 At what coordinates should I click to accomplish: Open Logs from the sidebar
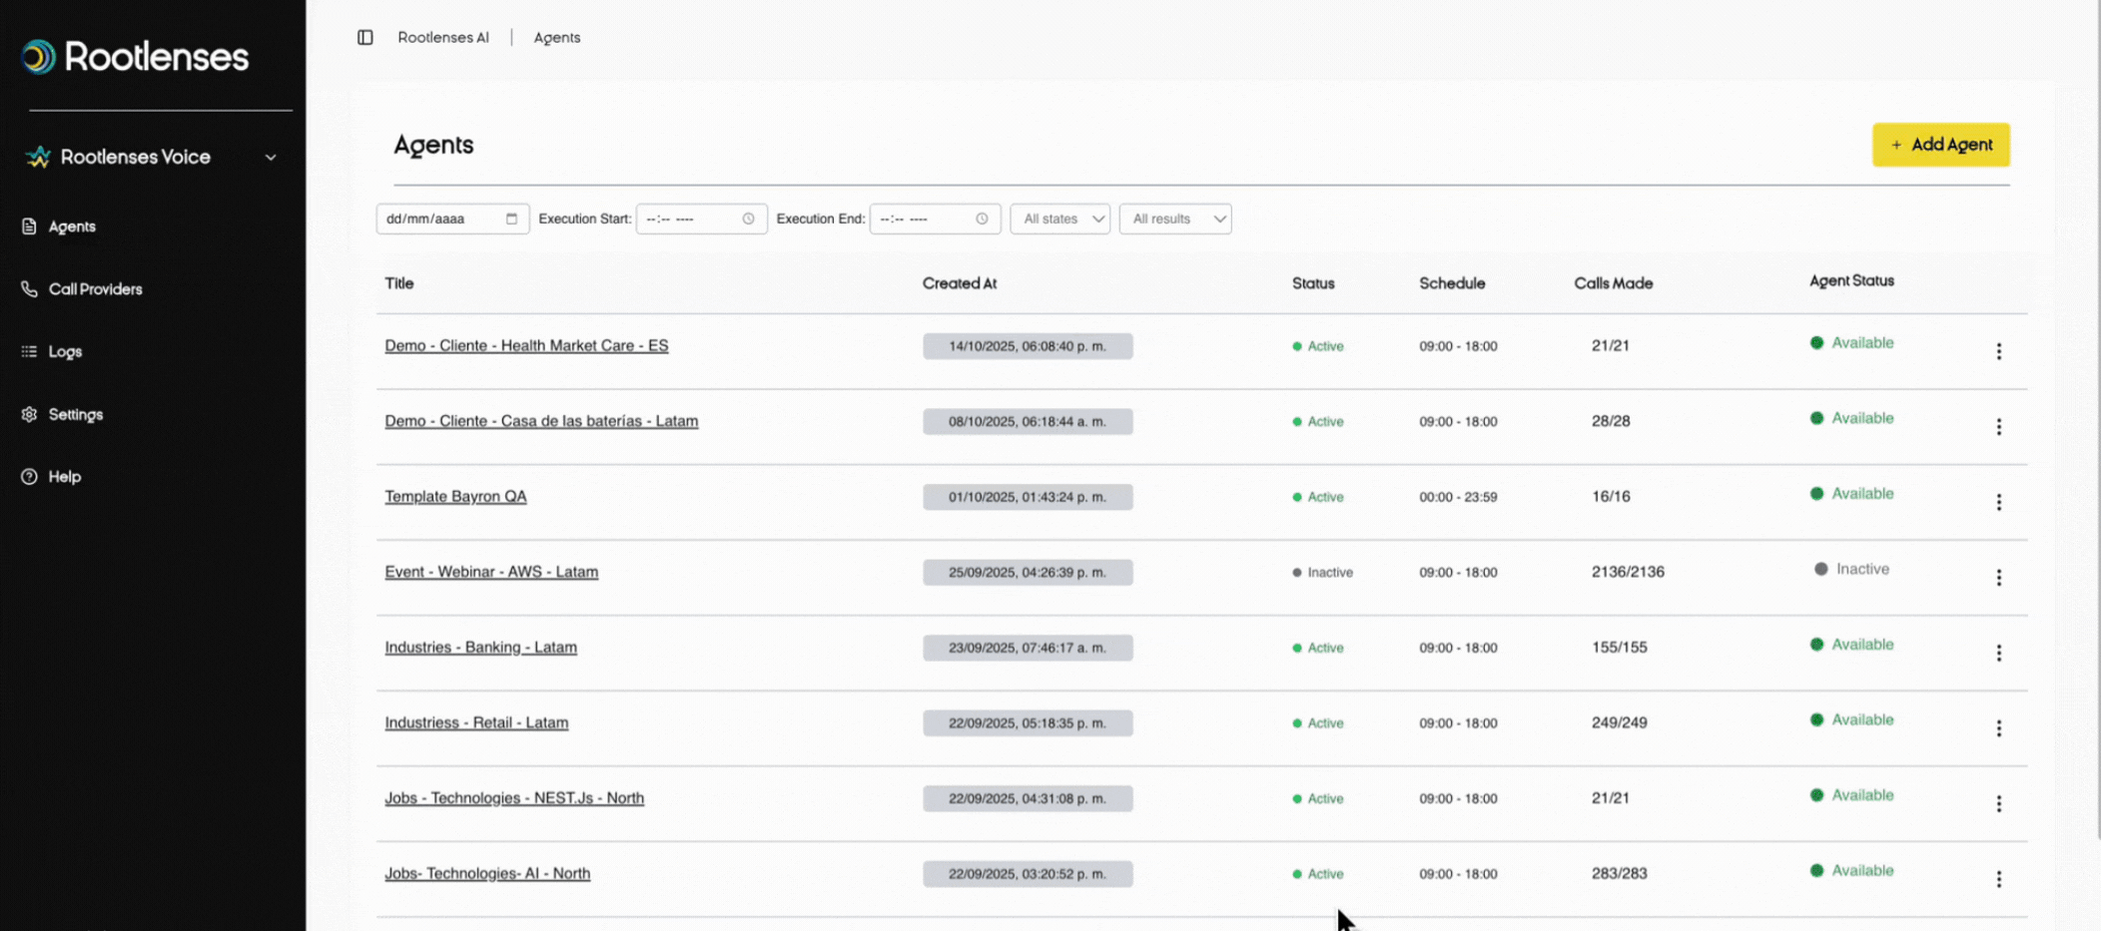pos(65,351)
